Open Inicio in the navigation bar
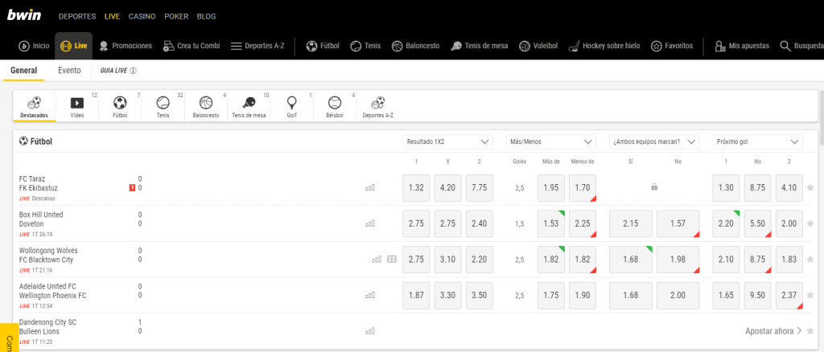Screen dimensions: 824x352 34,46
